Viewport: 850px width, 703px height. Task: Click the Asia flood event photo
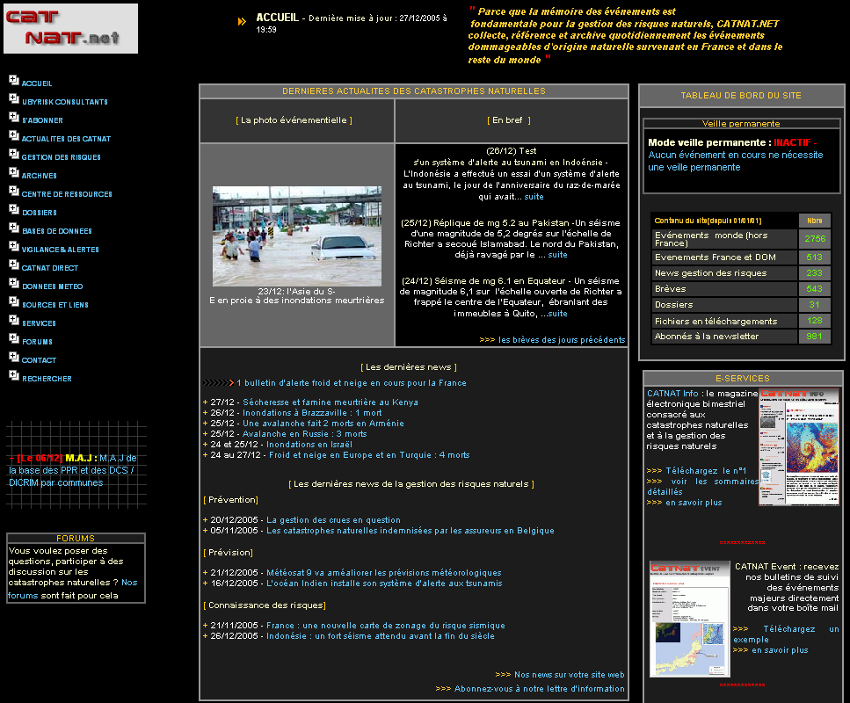click(297, 236)
